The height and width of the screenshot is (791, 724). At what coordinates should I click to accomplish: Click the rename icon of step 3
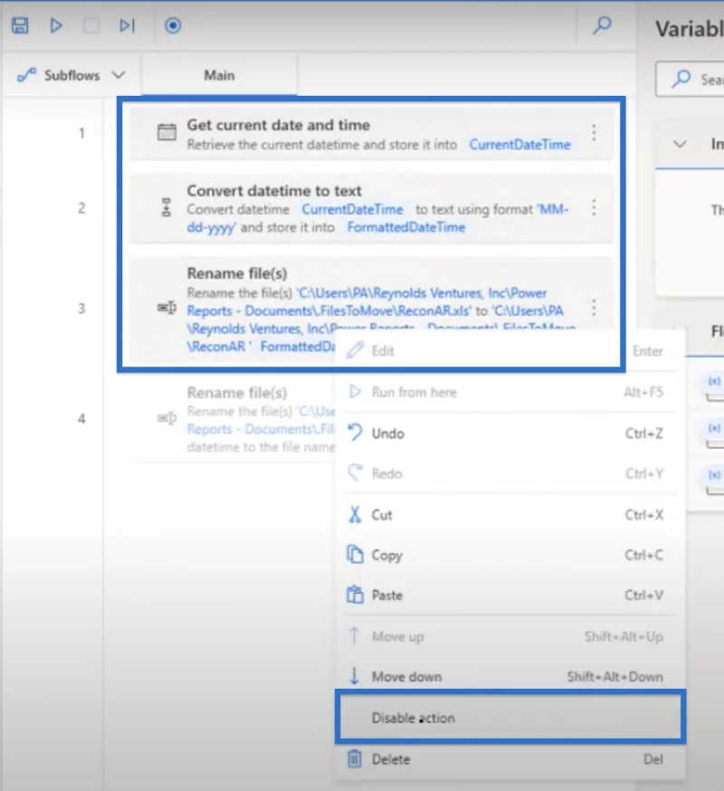(167, 307)
